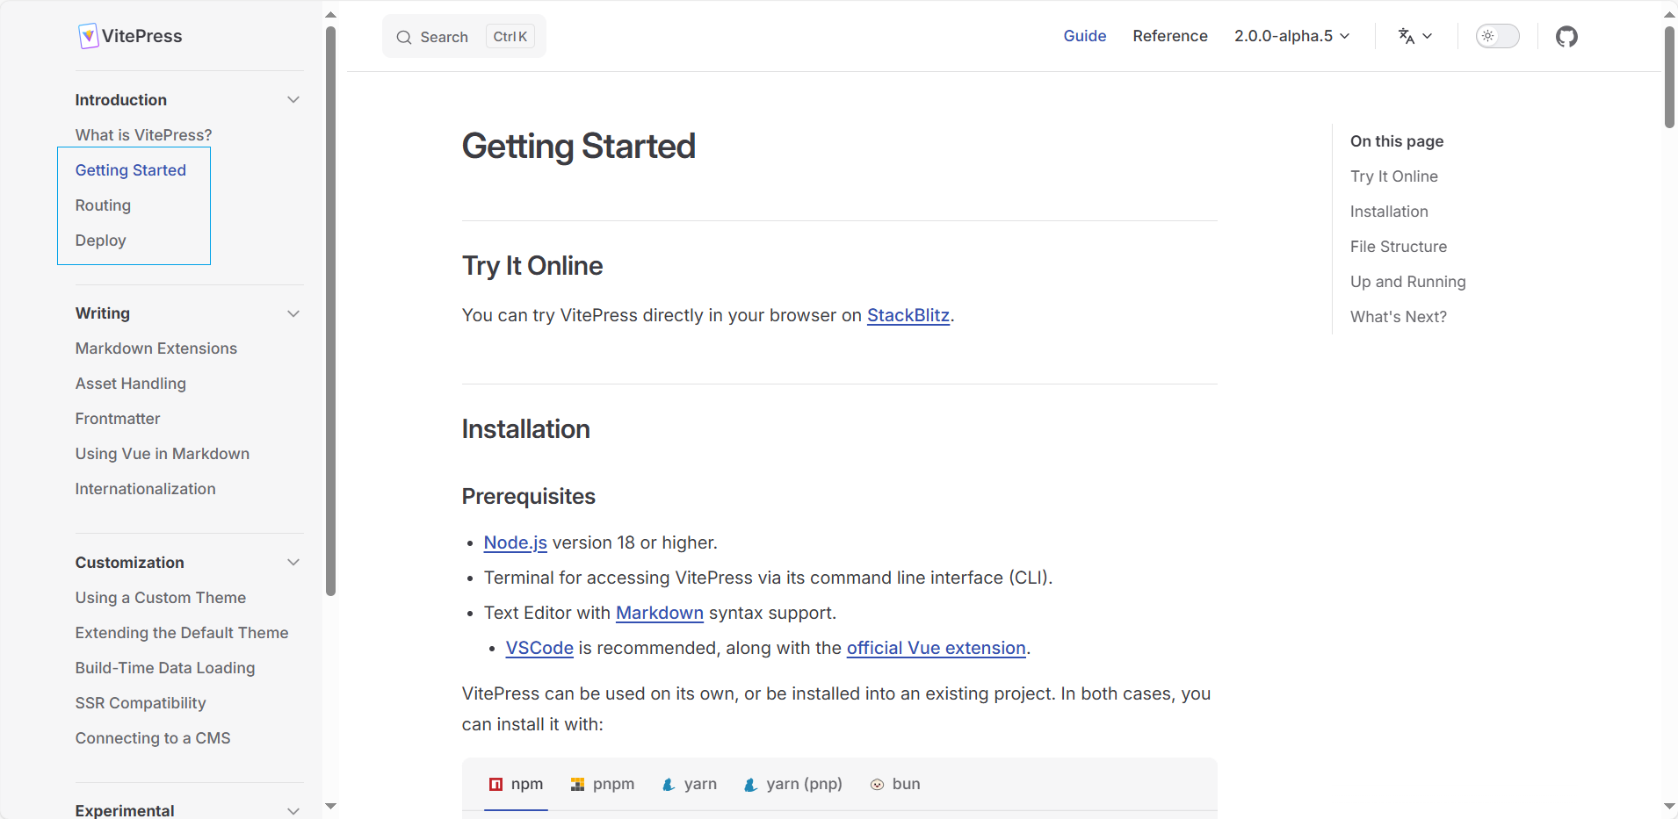Open the official Vue extension link
The height and width of the screenshot is (819, 1678).
click(936, 648)
